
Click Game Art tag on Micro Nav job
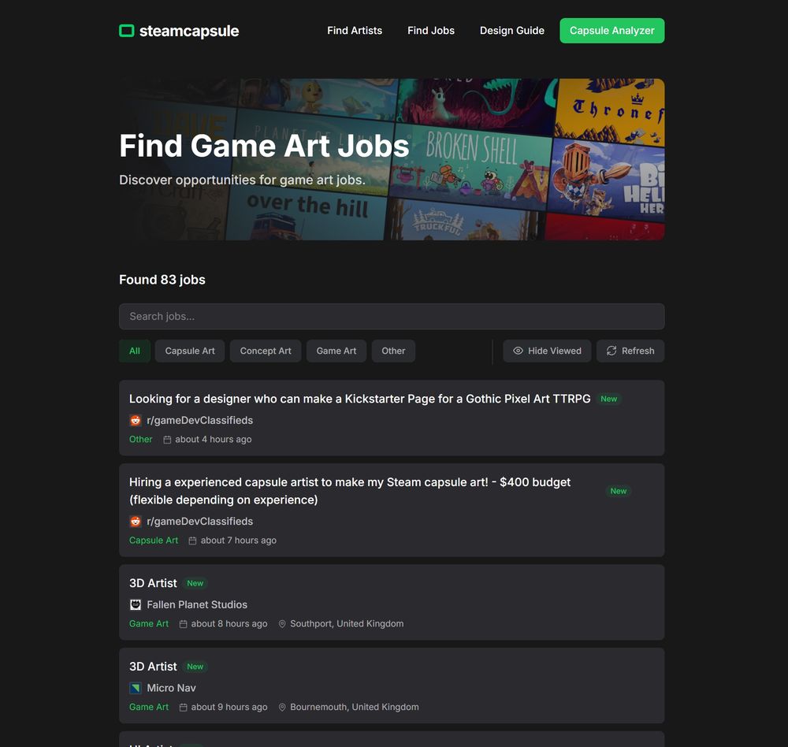149,708
